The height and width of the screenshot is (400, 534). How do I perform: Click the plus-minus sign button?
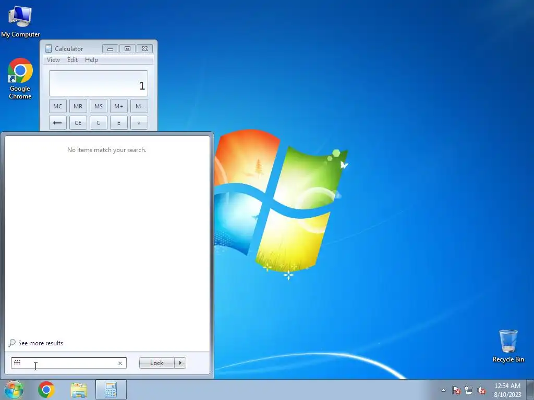point(119,123)
